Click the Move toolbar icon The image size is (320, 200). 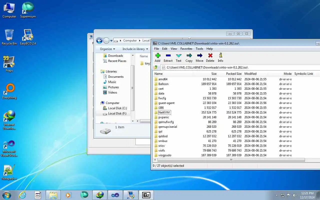(x=199, y=57)
